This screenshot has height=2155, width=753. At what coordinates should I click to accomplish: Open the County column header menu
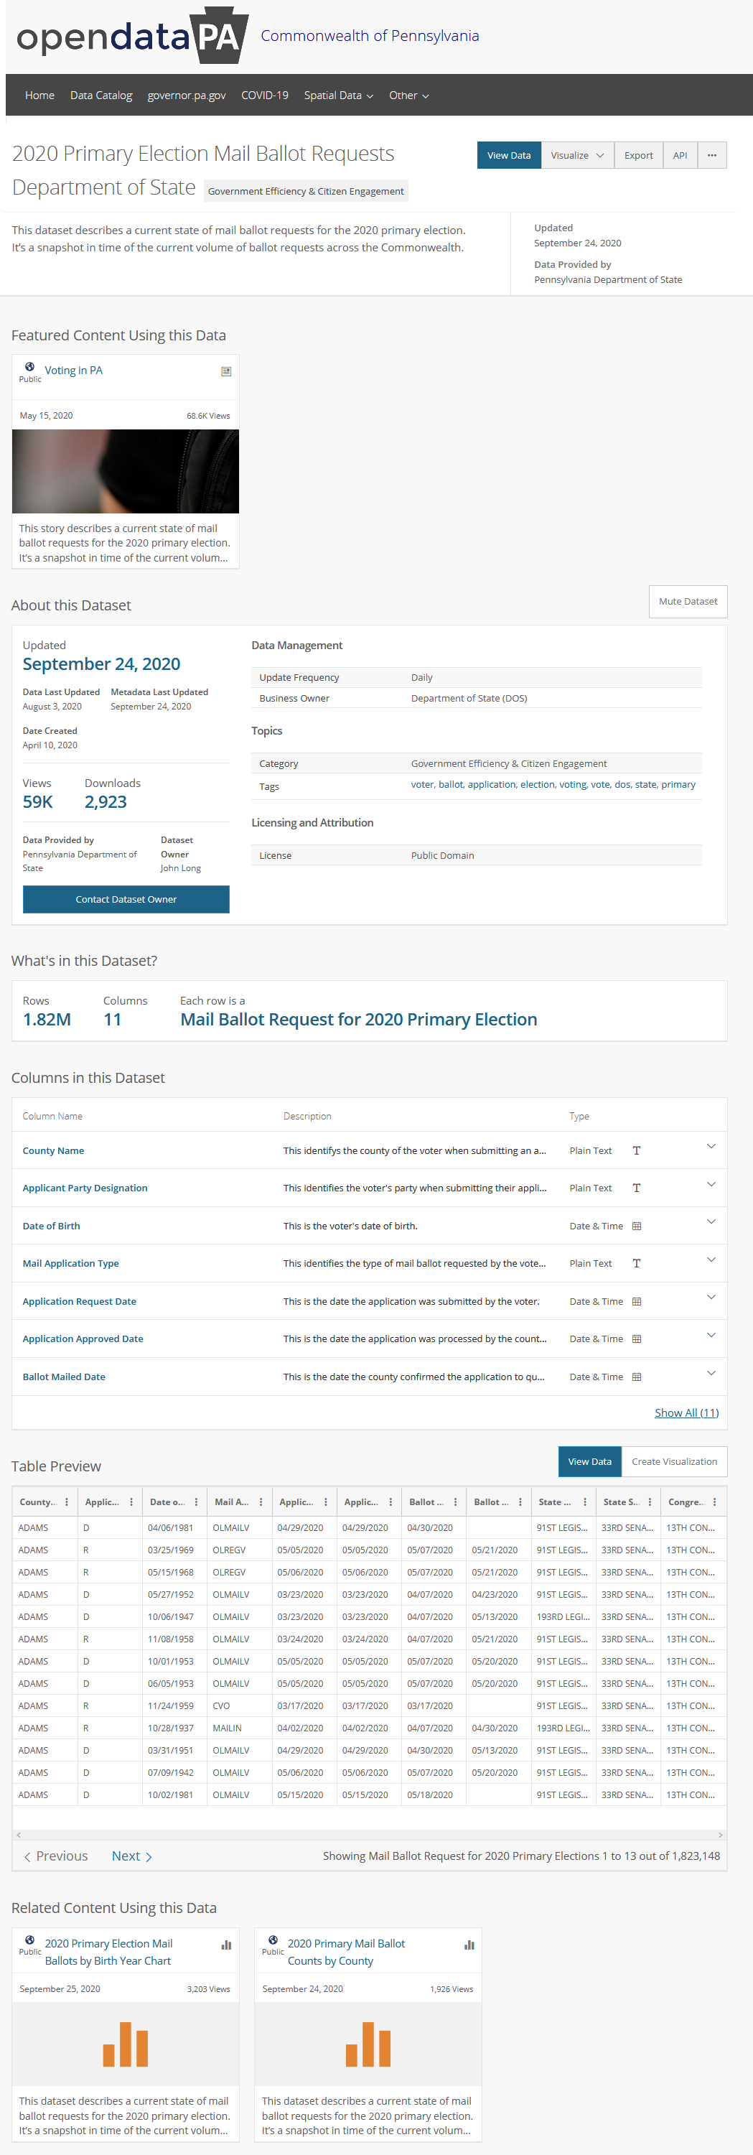point(67,1502)
